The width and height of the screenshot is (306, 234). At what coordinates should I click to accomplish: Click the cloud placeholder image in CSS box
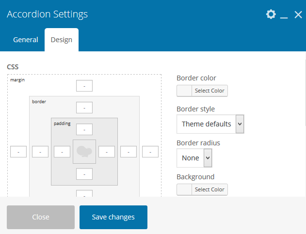pyautogui.click(x=84, y=152)
